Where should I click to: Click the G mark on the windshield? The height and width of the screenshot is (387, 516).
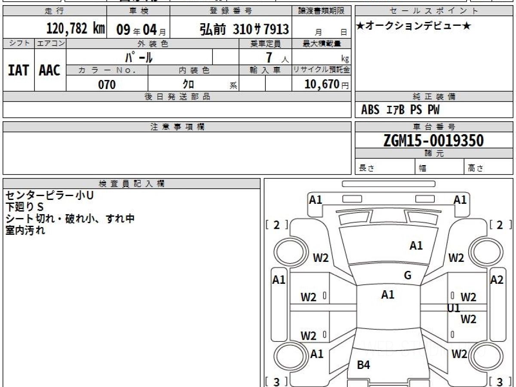coord(408,276)
